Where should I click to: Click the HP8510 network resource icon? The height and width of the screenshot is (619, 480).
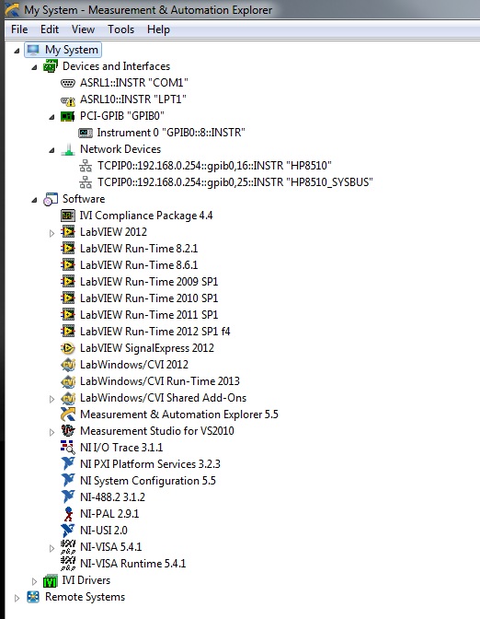tap(86, 166)
